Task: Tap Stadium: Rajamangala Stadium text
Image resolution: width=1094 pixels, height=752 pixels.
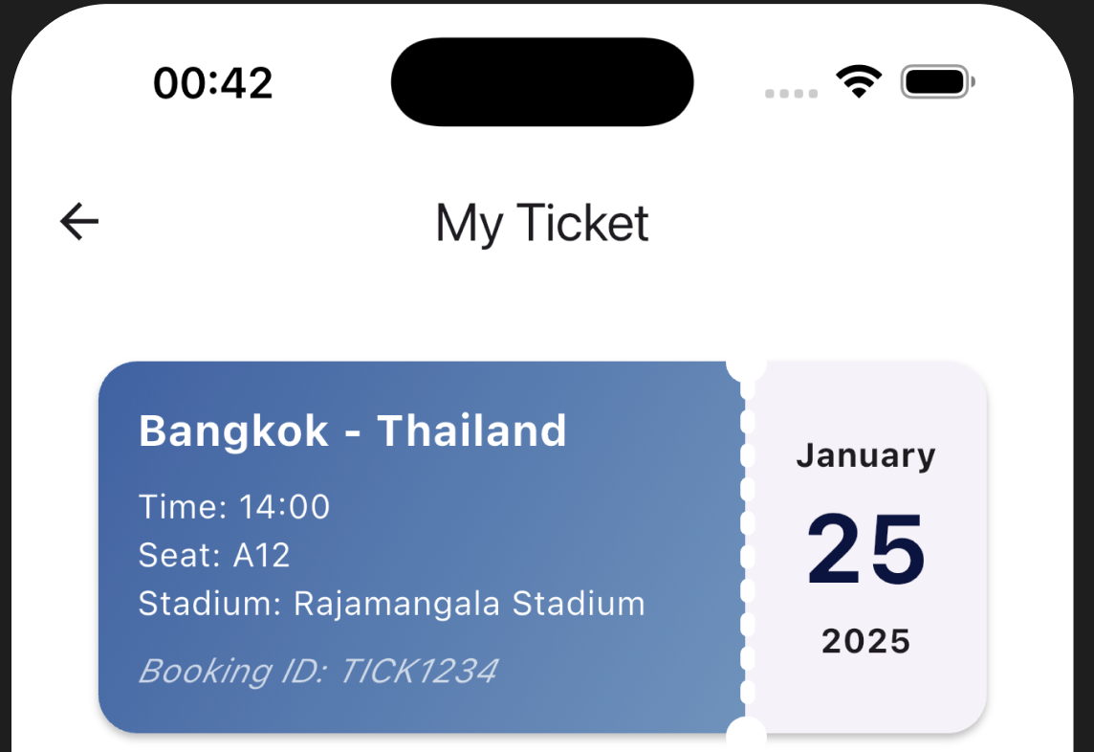Action: 391,604
